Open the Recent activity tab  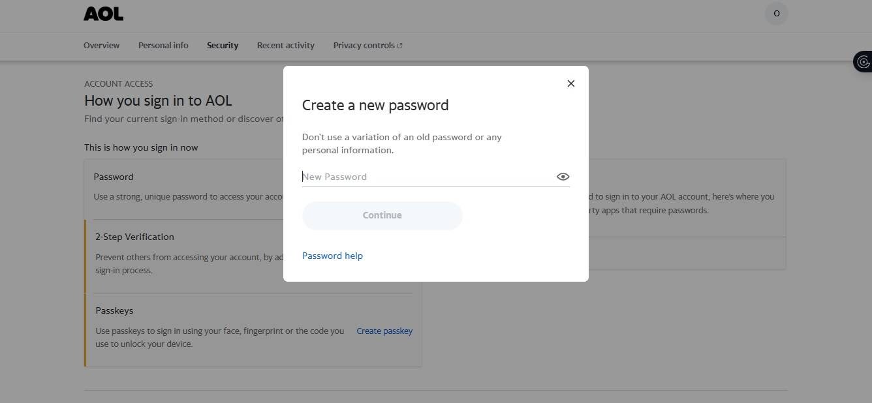(285, 45)
